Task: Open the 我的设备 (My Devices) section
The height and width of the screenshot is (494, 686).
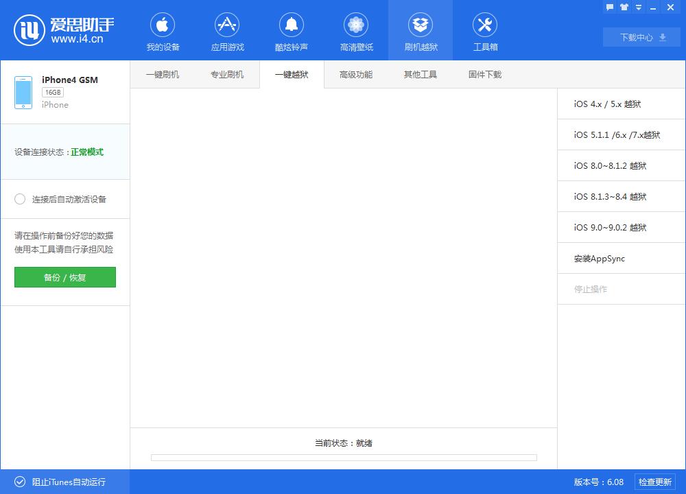Action: [163, 30]
